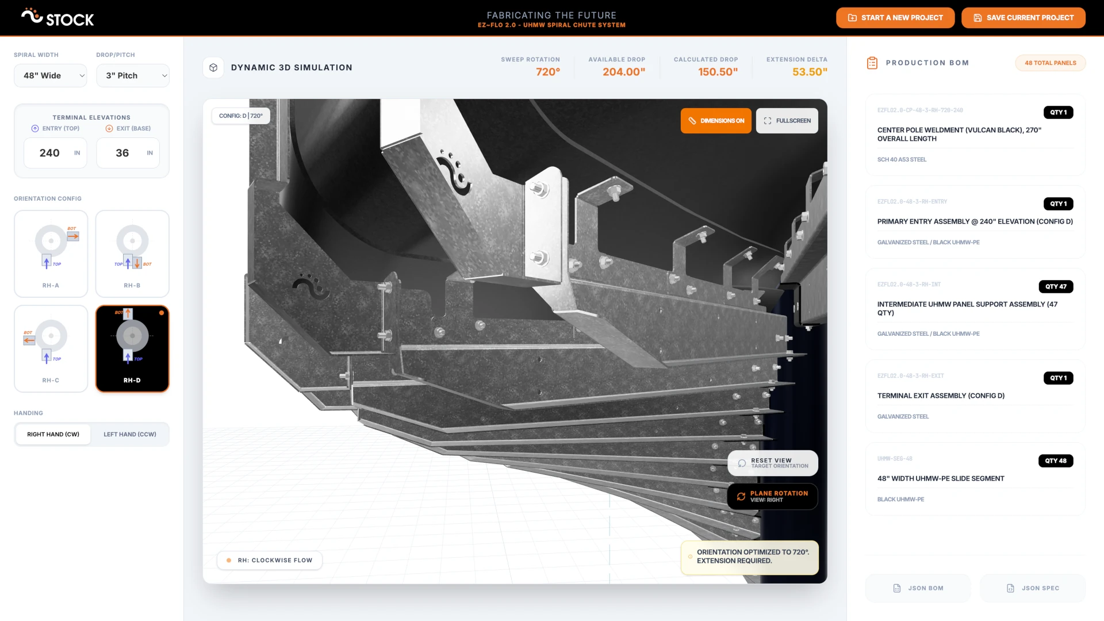Screen dimensions: 1104x621
Task: Select the RH-A orientation config
Action: 51,254
